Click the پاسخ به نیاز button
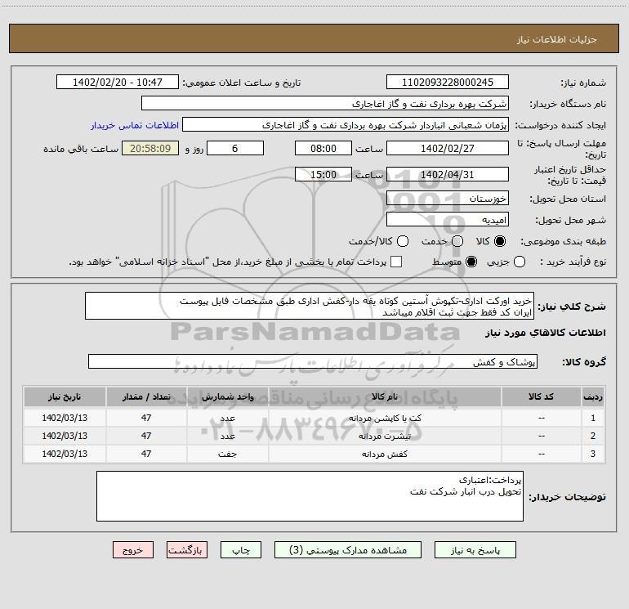This screenshot has height=609, width=629. click(475, 550)
